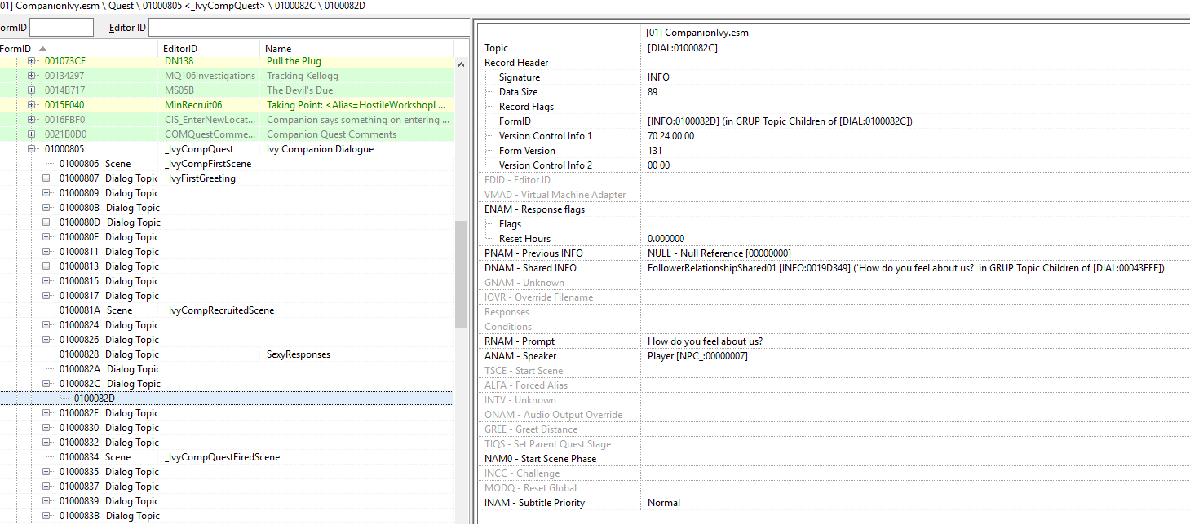This screenshot has width=1190, height=524.
Task: Select the TIQS - Set Parent Quest Stage row
Action: click(x=834, y=444)
